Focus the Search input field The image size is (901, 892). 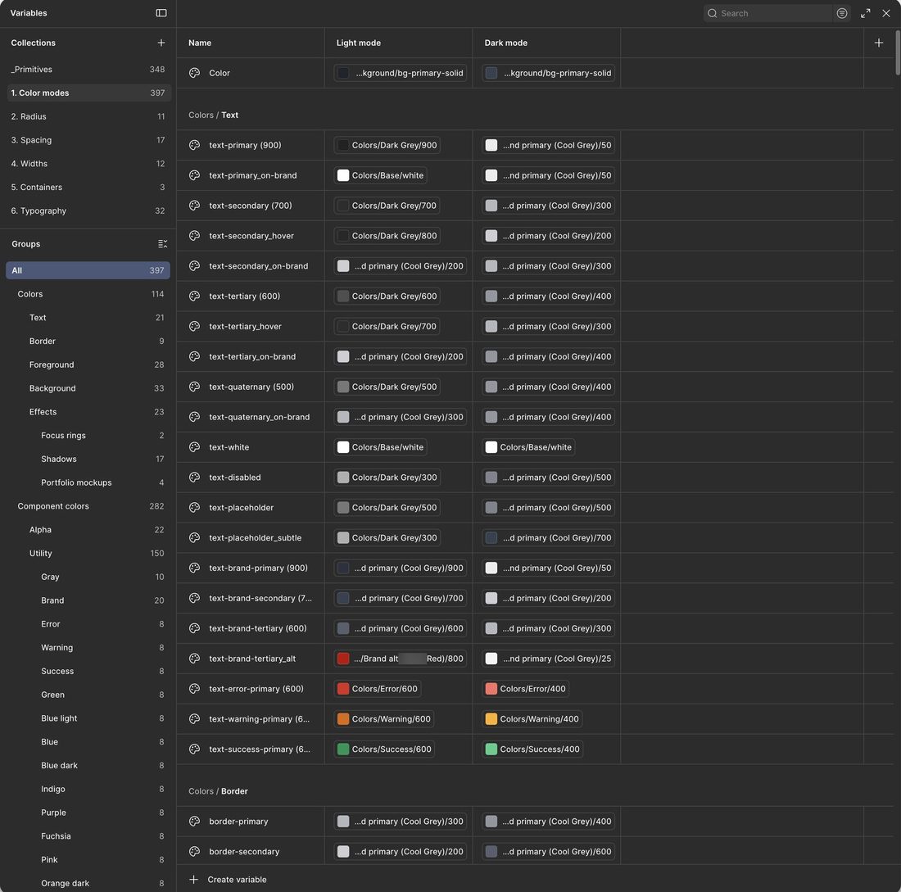click(767, 13)
